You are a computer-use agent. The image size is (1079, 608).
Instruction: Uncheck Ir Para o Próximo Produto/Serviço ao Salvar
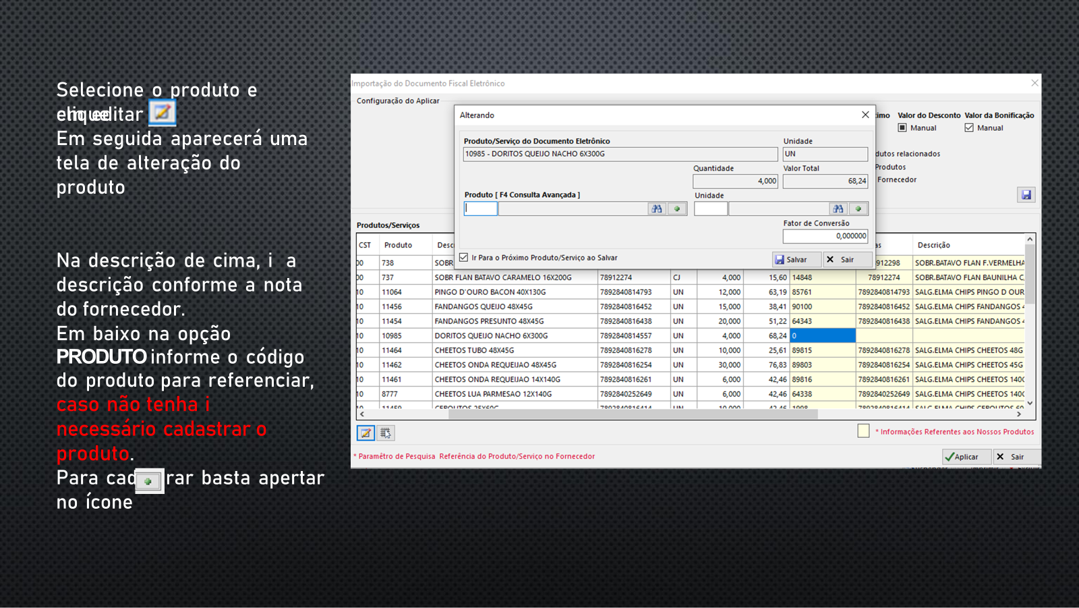coord(464,258)
